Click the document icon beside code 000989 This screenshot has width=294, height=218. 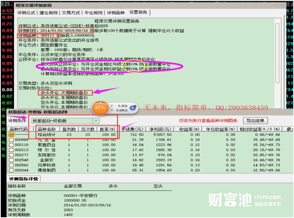click(11, 140)
